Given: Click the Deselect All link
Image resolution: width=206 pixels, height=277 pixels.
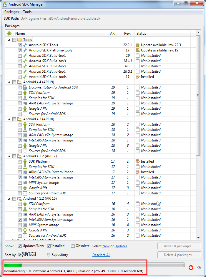Looking at the screenshot, I should click(101, 255).
